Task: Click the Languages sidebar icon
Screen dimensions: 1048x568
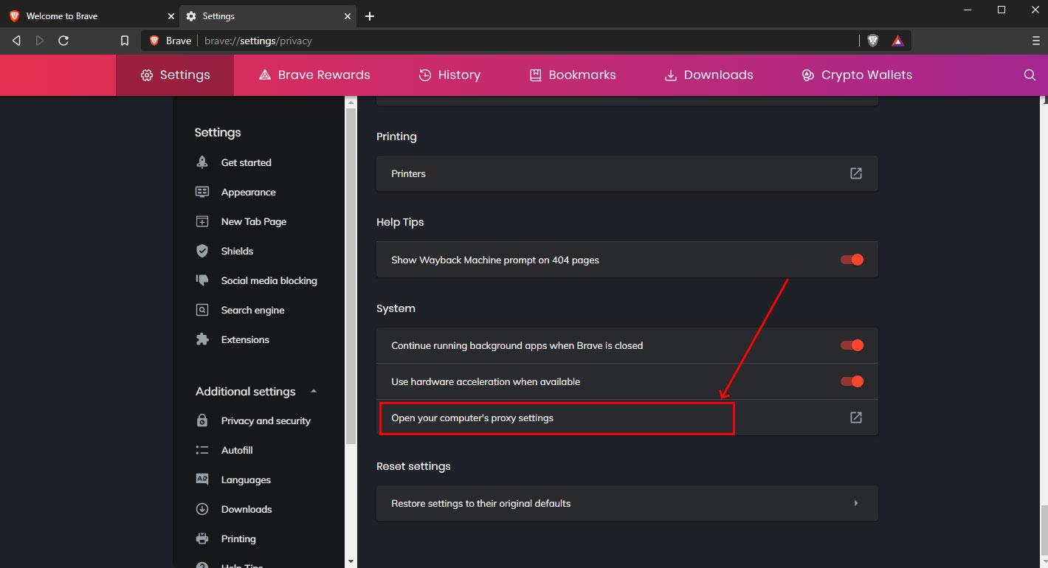Action: click(202, 479)
